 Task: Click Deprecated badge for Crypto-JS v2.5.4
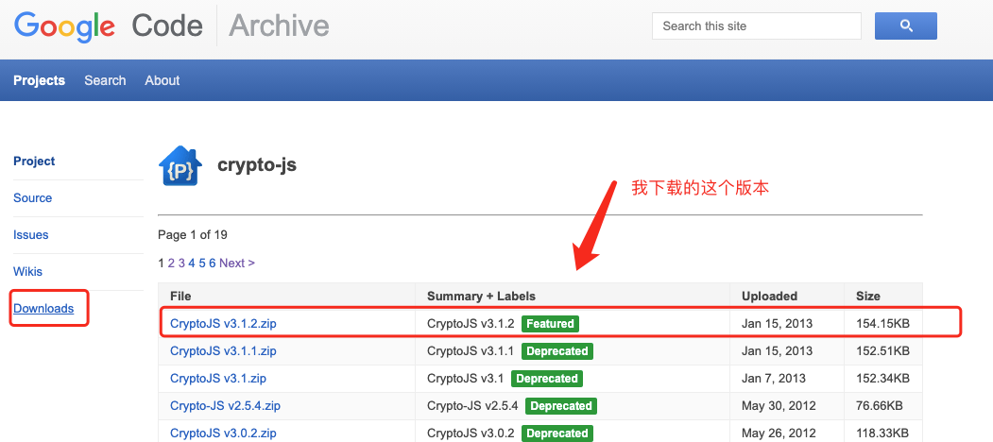(x=560, y=406)
